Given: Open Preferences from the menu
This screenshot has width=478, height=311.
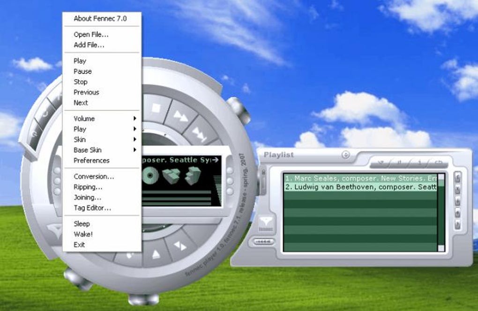Looking at the screenshot, I should (92, 160).
